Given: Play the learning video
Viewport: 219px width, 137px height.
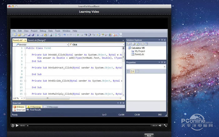Looking at the screenshot, I should tap(17, 125).
